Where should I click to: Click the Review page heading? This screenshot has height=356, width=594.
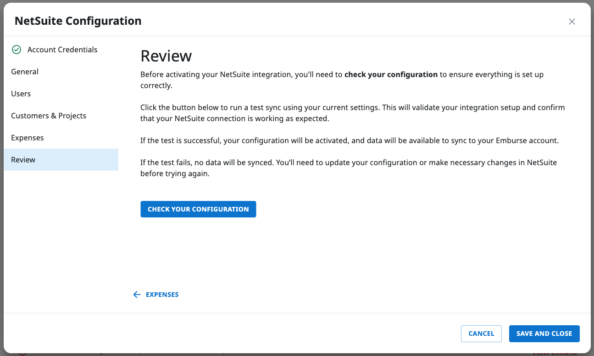tap(166, 56)
